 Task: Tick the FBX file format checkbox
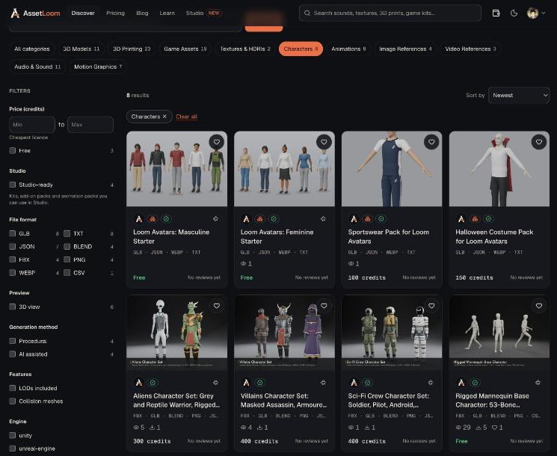tap(13, 259)
